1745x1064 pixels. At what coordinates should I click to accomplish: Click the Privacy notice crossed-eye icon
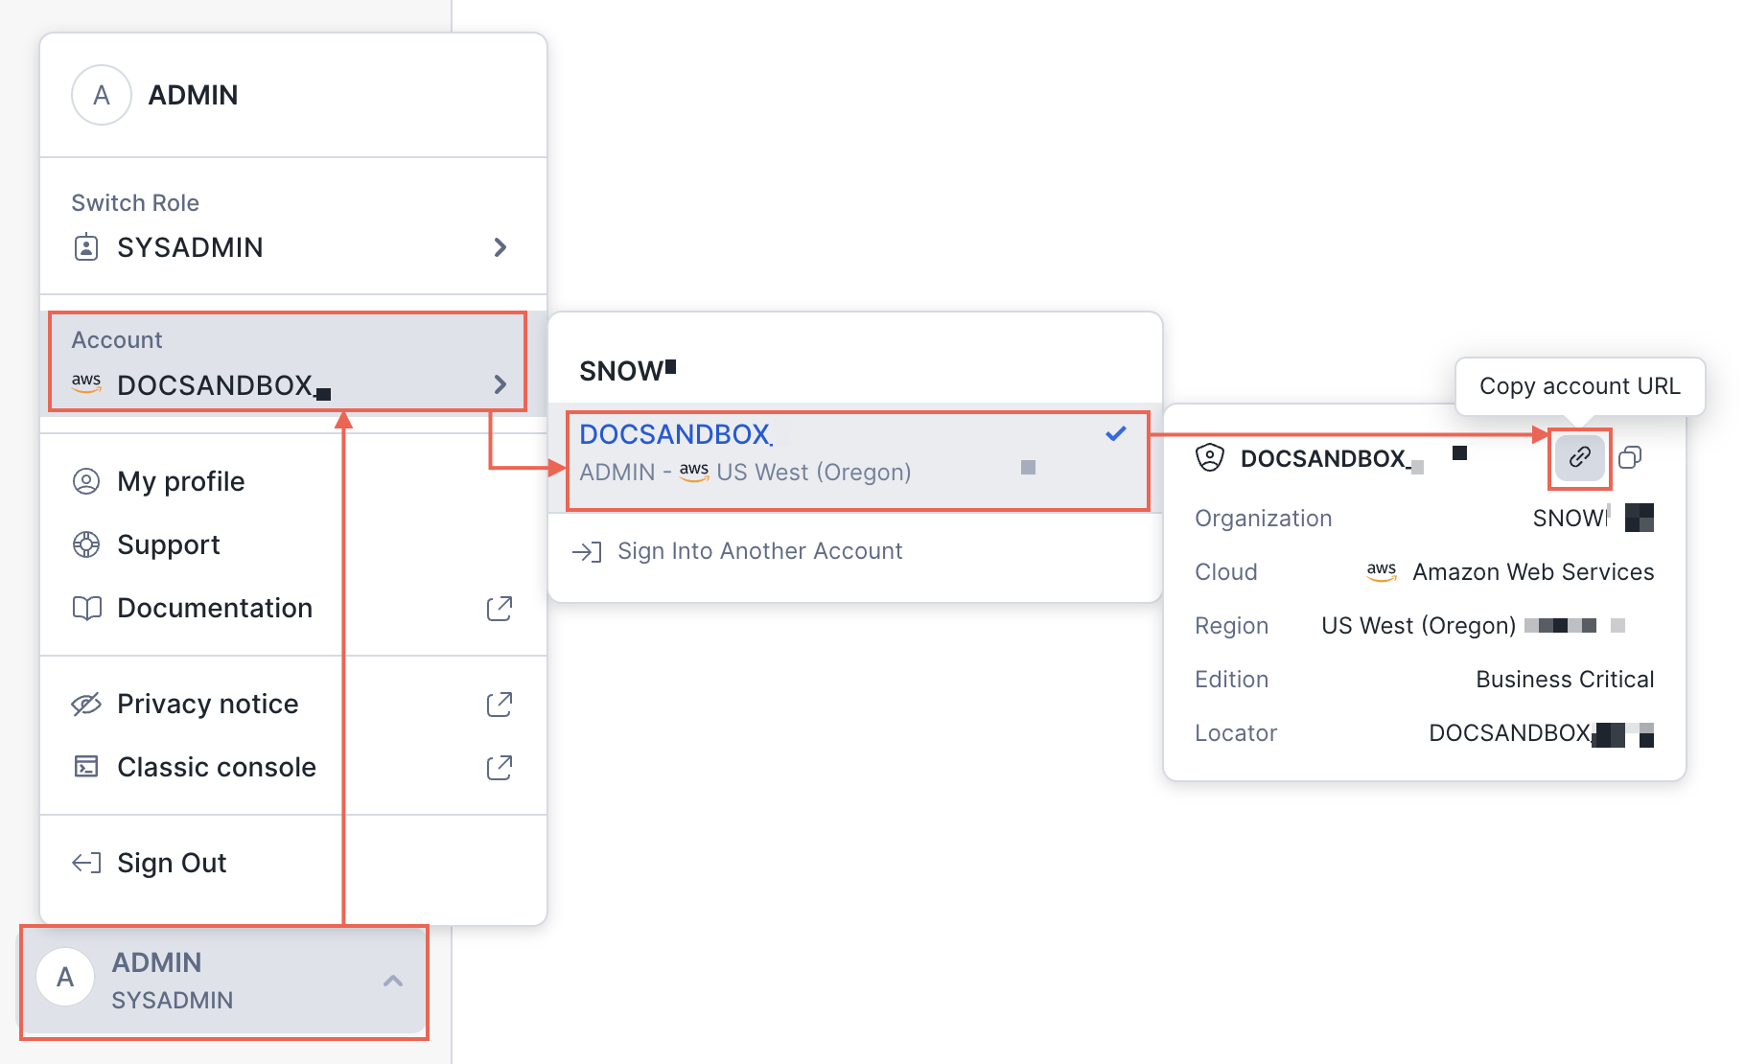pyautogui.click(x=86, y=704)
